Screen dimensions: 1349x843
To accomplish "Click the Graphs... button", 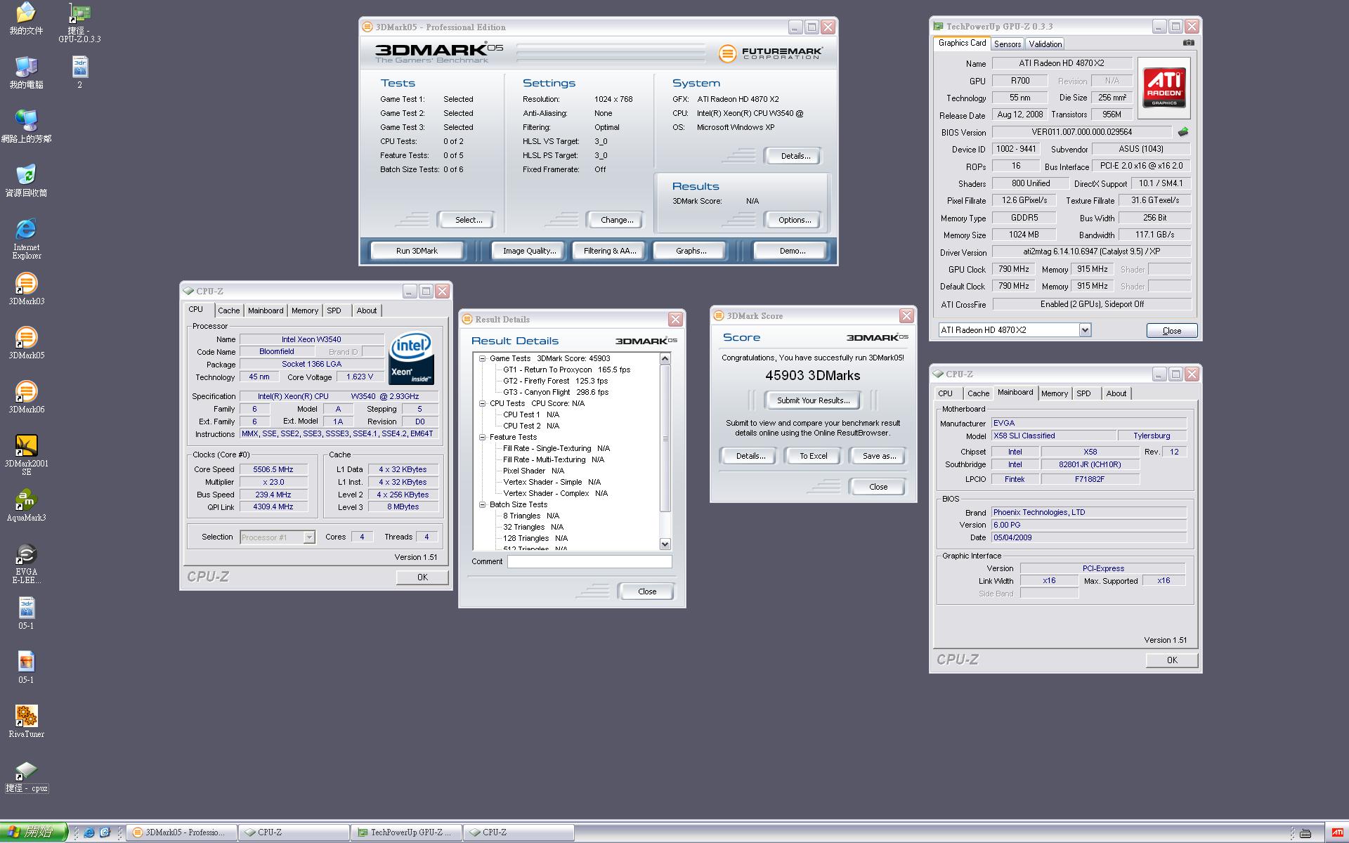I will tap(691, 251).
